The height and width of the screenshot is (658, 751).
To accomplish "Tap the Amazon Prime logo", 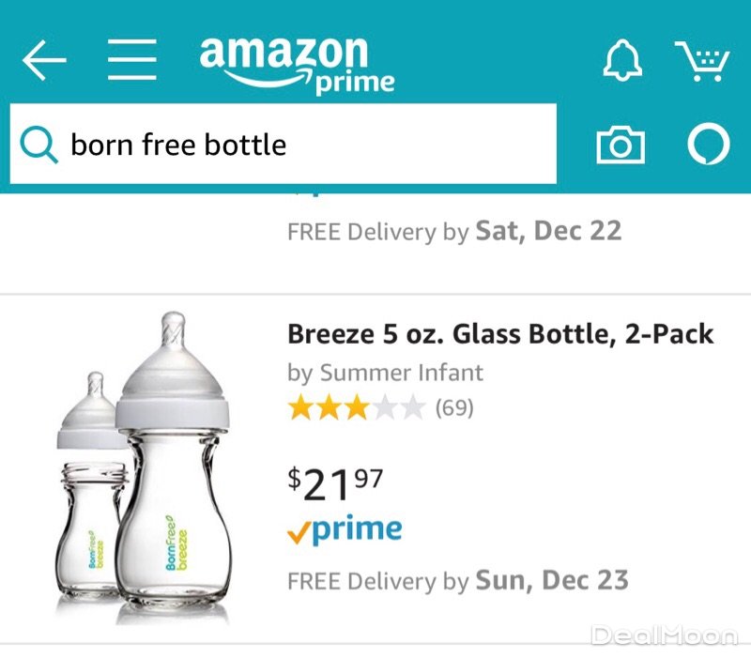I will coord(297,64).
